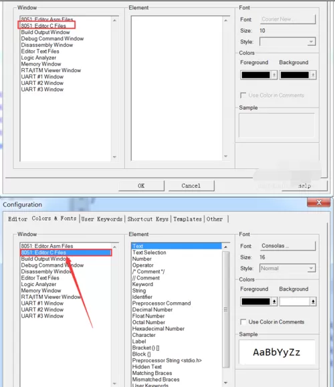Open the empty Style dropdown in upper dialog
The height and width of the screenshot is (387, 335).
coord(288,41)
